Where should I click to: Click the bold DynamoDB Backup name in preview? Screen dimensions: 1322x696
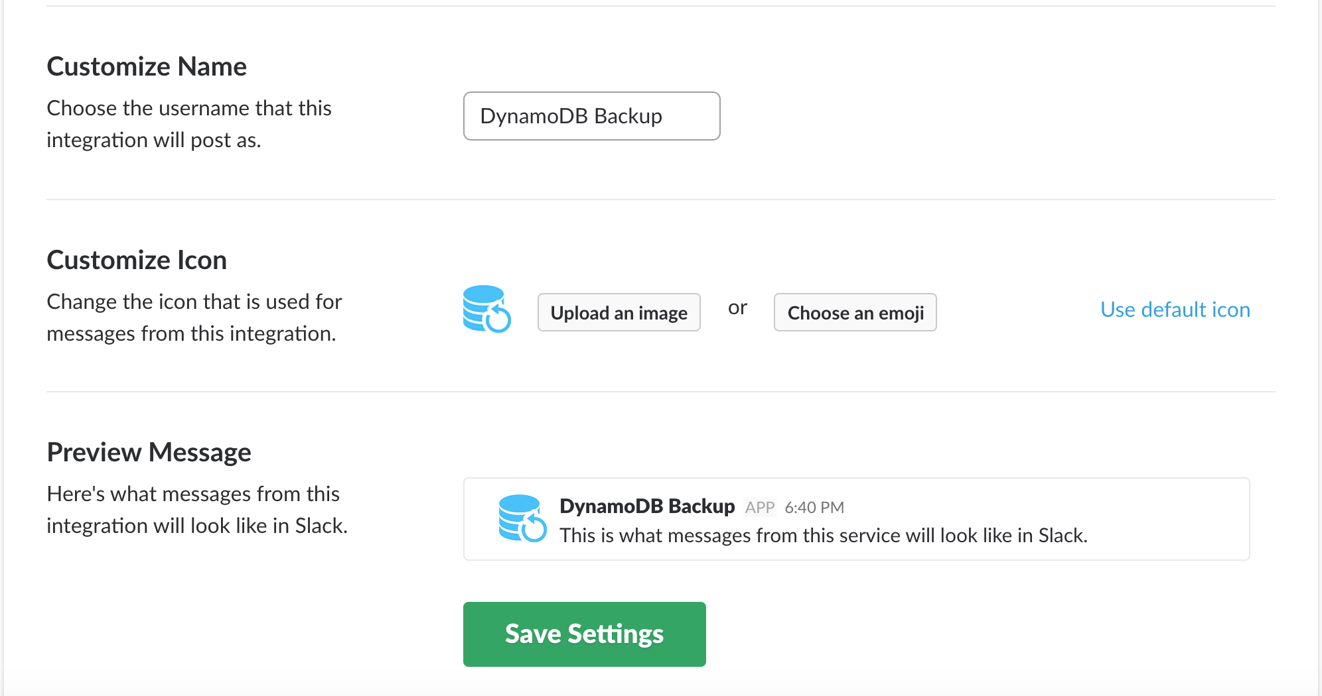pos(647,506)
